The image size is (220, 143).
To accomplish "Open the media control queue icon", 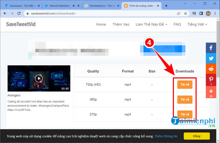I will click(194, 13).
